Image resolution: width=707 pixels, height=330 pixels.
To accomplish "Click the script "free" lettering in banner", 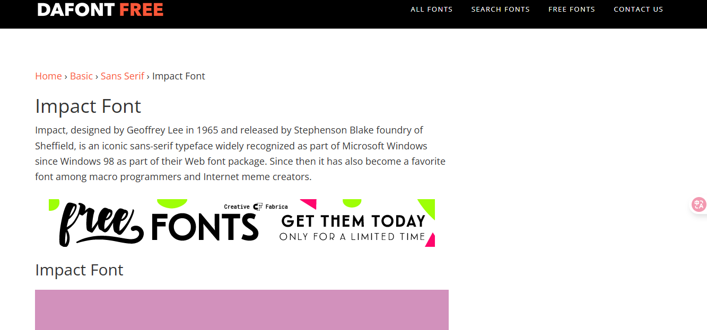I will coord(98,225).
